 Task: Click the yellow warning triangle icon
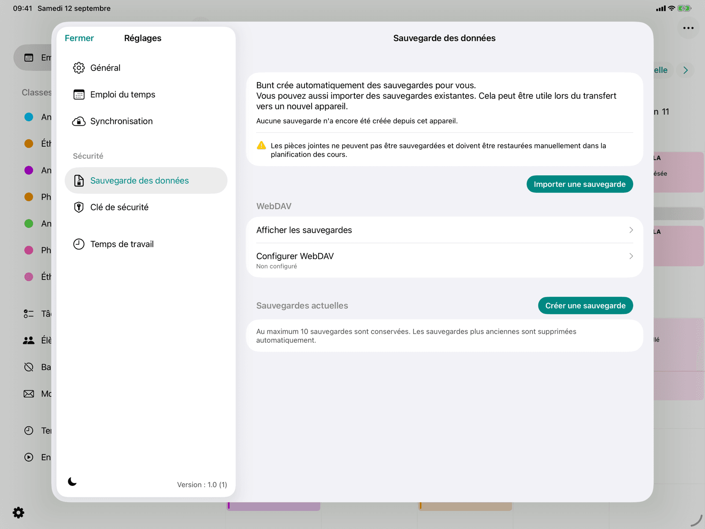[x=261, y=145]
